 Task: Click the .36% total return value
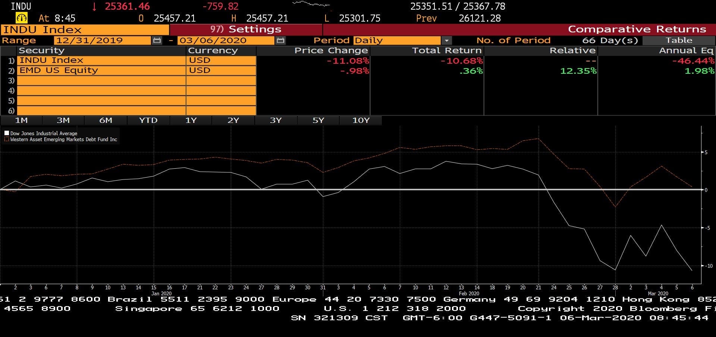pos(471,71)
